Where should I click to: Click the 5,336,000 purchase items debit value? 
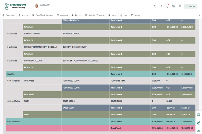(x=156, y=81)
